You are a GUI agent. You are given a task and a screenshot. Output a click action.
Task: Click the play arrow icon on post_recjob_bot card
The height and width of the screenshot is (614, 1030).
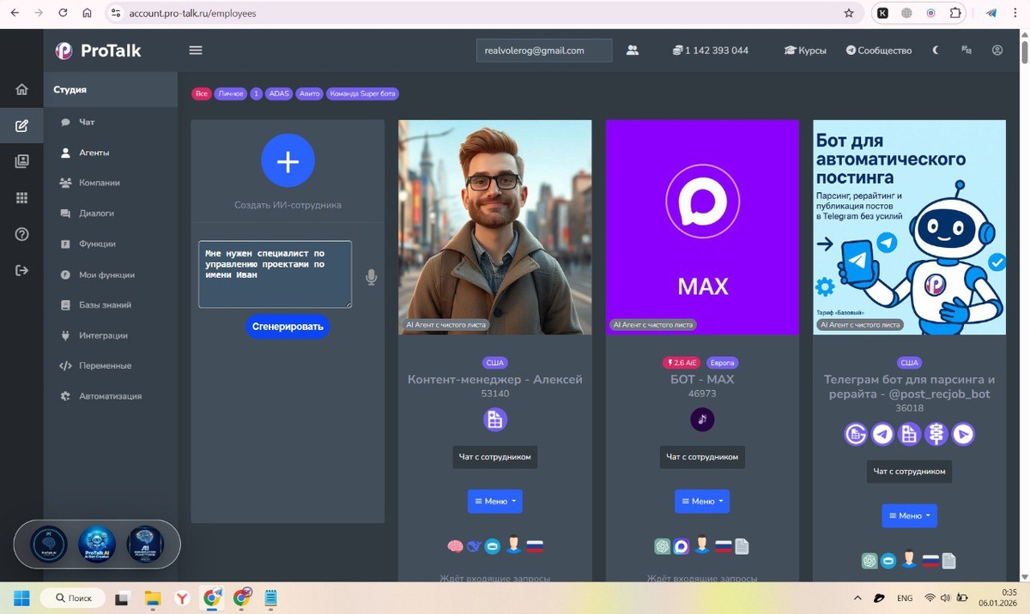(963, 434)
